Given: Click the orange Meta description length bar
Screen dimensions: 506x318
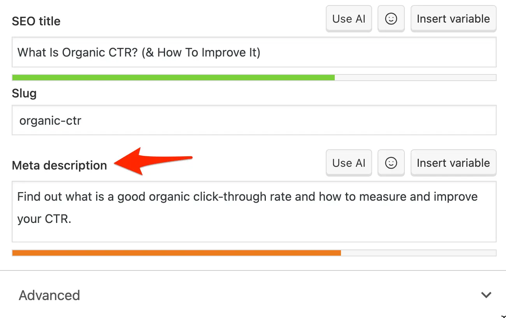Looking at the screenshot, I should tap(176, 253).
